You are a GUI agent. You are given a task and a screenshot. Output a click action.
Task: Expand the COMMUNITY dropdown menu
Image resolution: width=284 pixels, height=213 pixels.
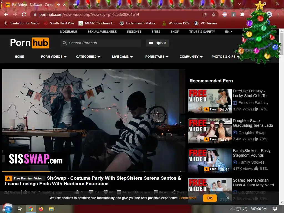click(x=191, y=57)
